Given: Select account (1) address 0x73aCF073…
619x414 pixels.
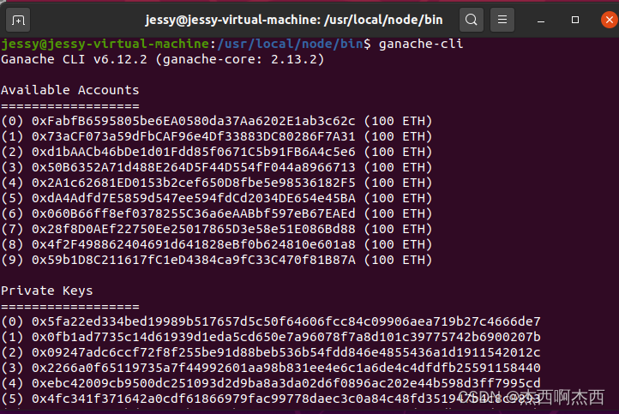Looking at the screenshot, I should pyautogui.click(x=194, y=136).
